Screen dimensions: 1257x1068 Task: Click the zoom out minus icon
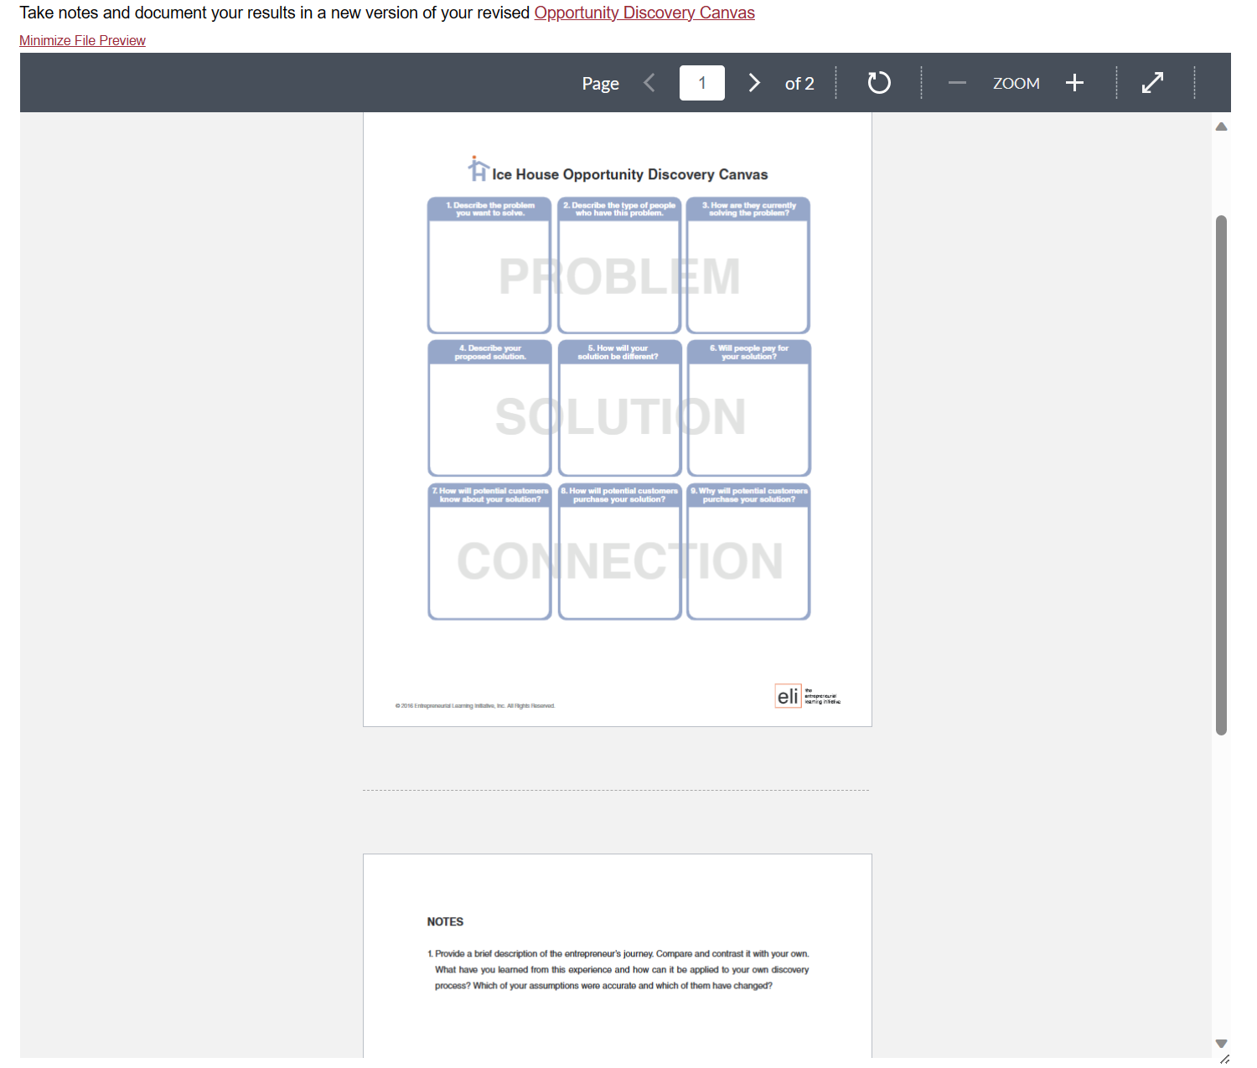click(x=956, y=82)
